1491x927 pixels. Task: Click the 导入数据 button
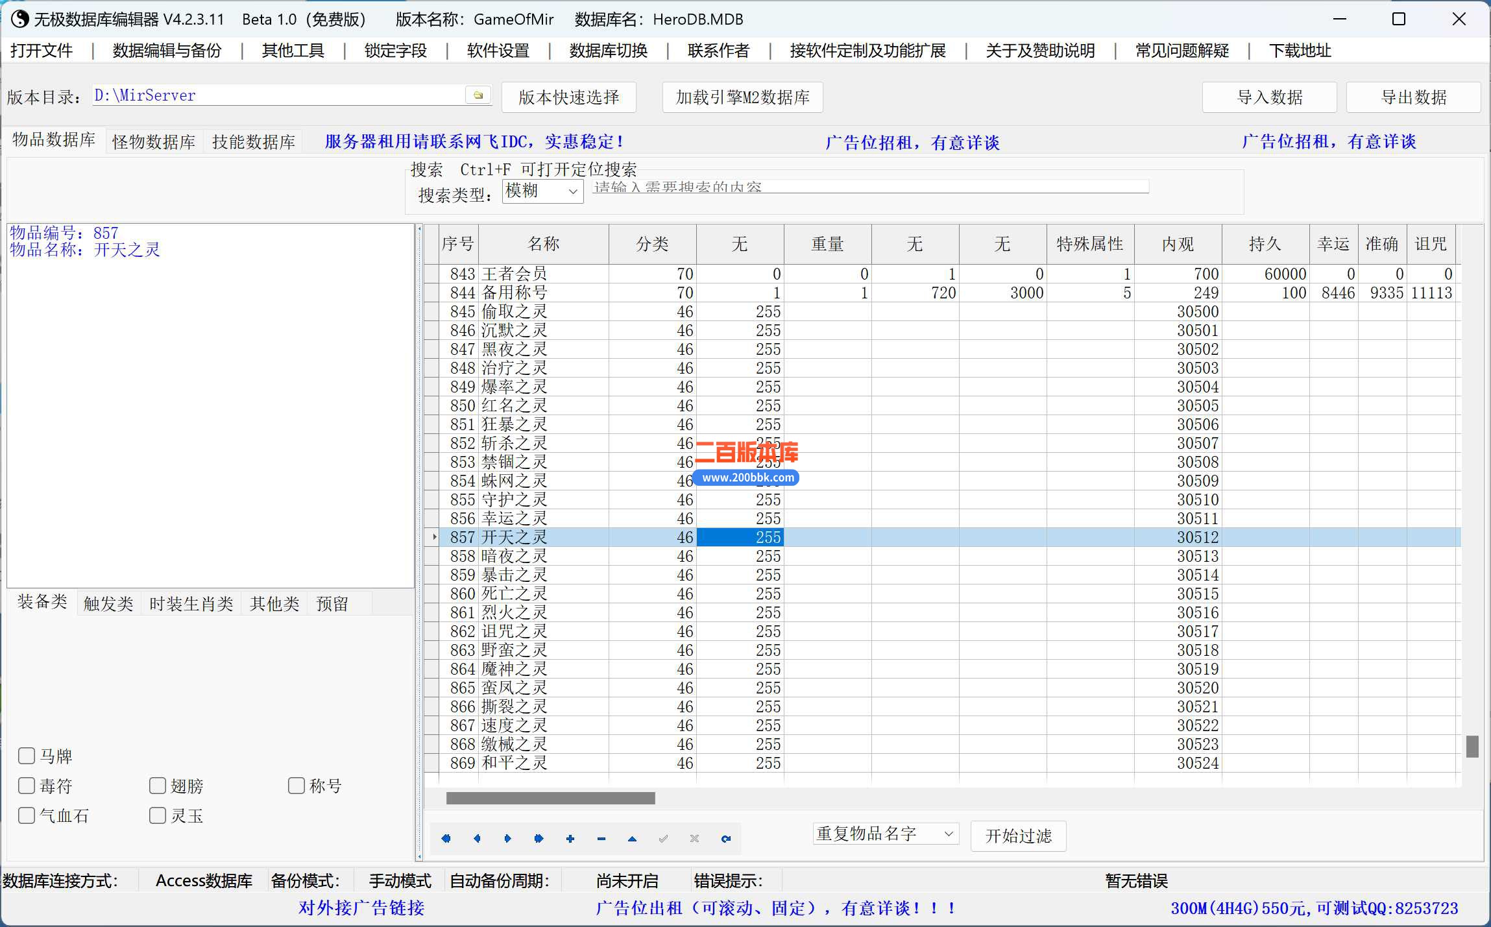(1270, 97)
